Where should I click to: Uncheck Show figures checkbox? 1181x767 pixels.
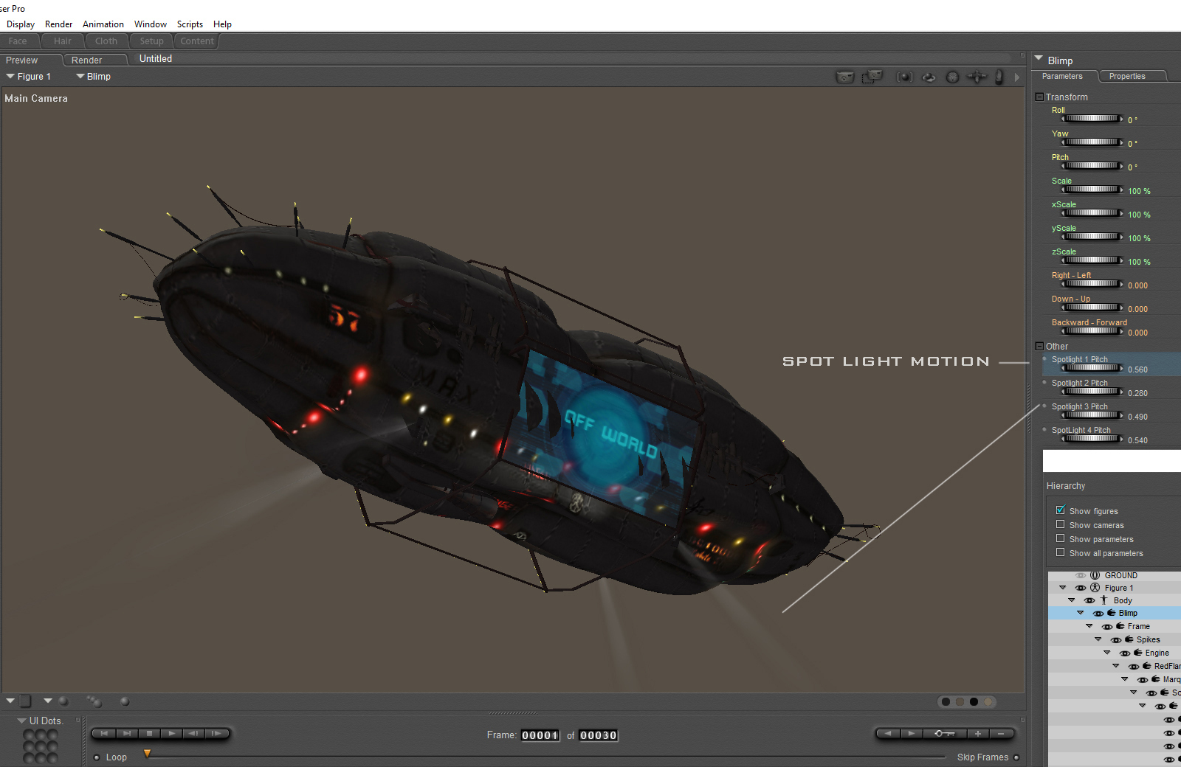pyautogui.click(x=1061, y=510)
